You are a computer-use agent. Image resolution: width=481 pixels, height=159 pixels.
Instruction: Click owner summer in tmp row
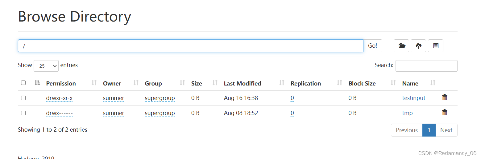point(114,113)
